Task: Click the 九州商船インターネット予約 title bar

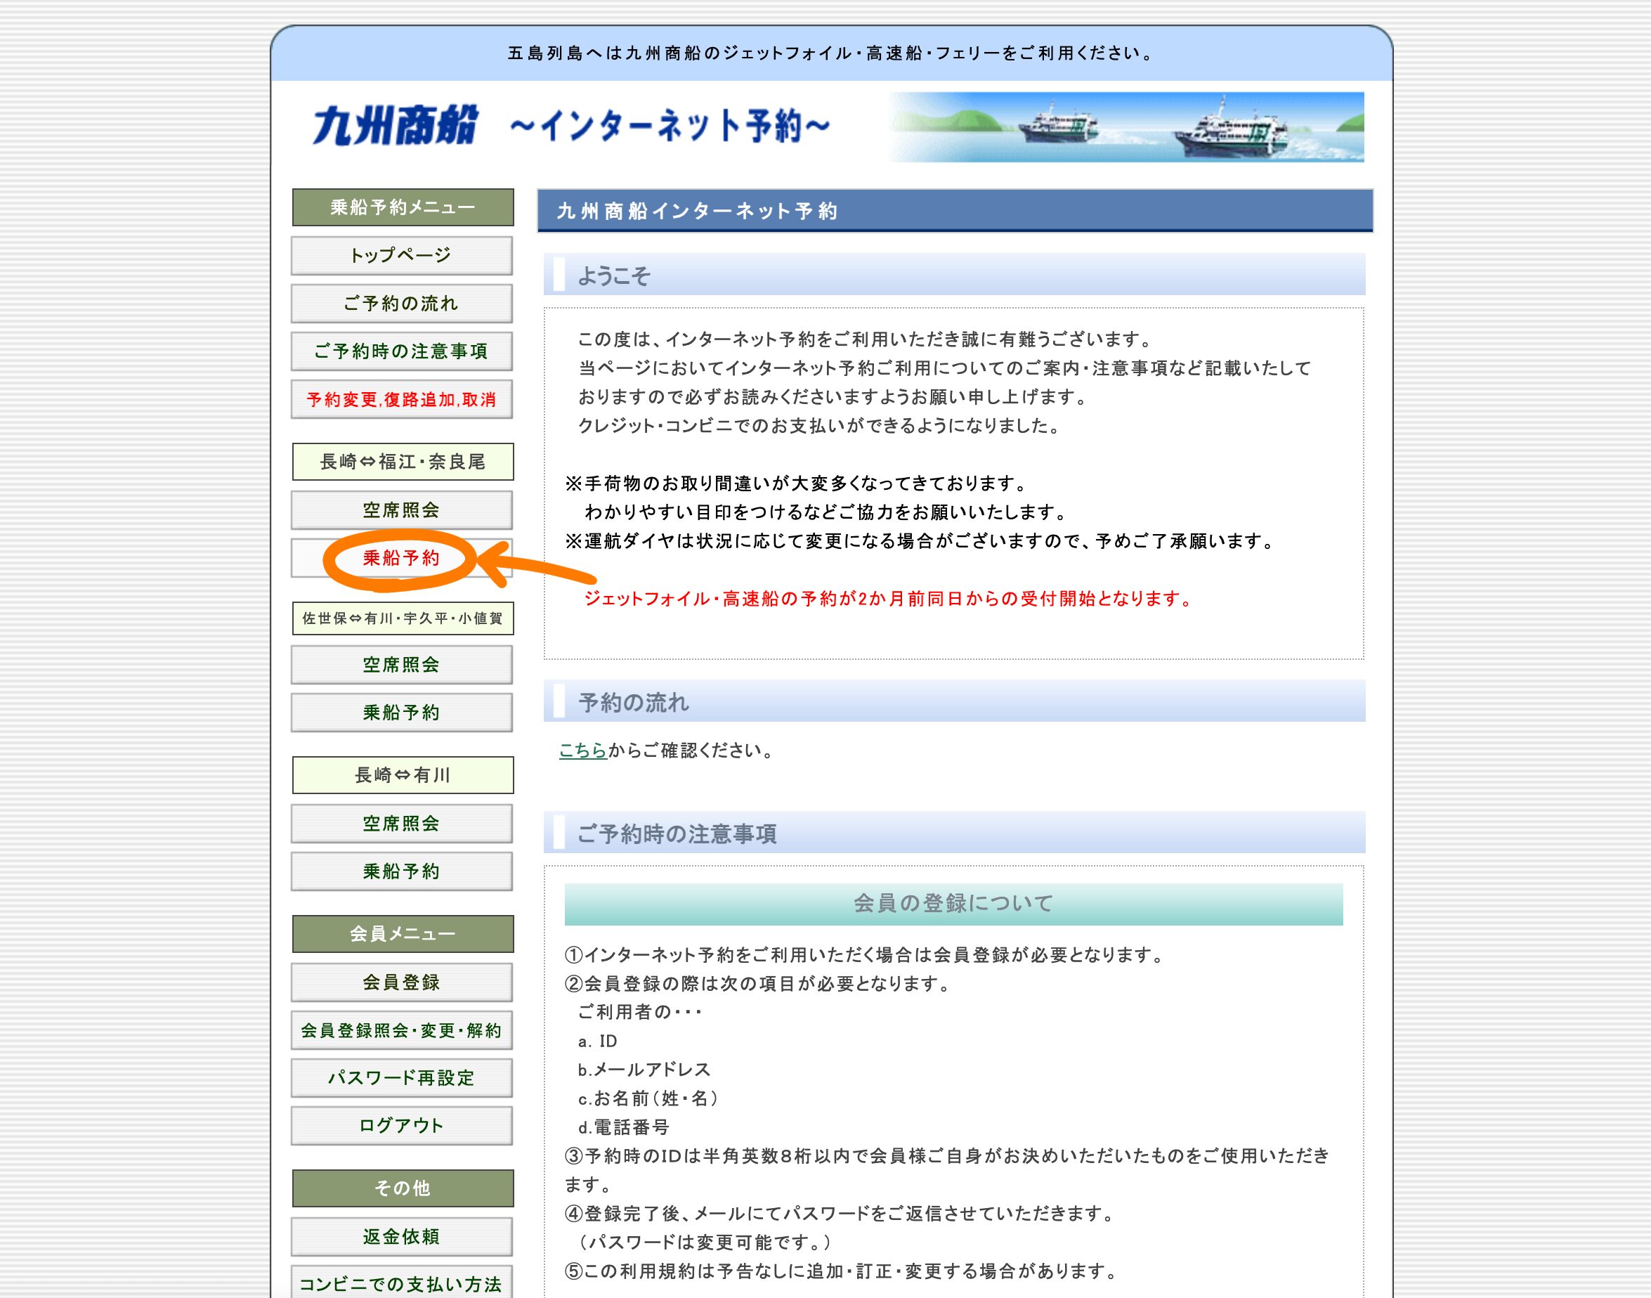Action: pos(955,211)
